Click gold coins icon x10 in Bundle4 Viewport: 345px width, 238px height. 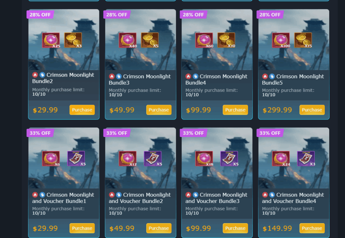pos(226,40)
